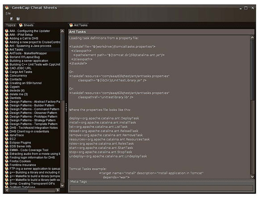Open the File menu

tap(8, 13)
